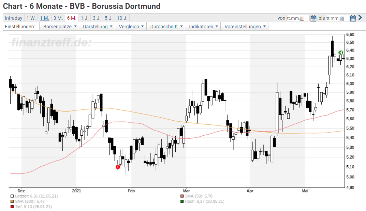
Task: Click the 'Mar' x-axis label
Action: [x=186, y=191]
